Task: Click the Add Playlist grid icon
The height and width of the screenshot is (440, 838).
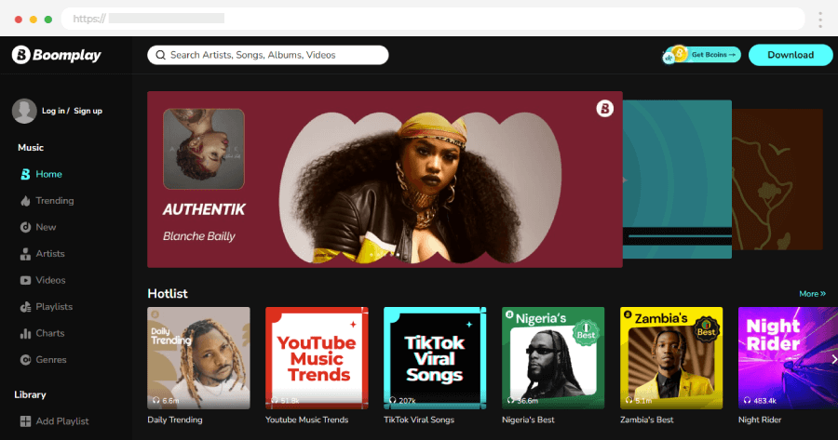Action: (x=26, y=421)
